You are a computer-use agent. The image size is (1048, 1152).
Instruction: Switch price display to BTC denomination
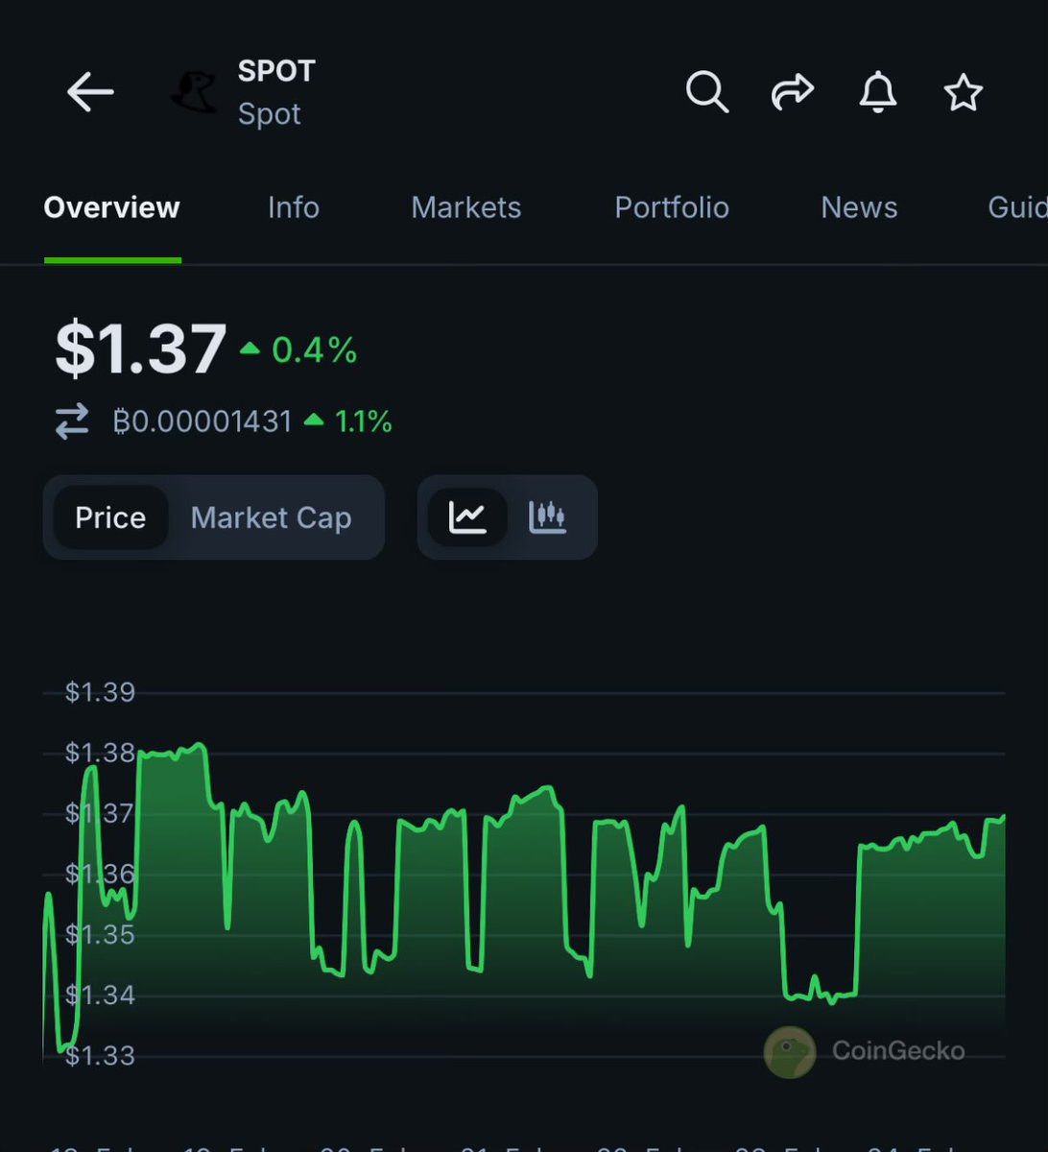(203, 420)
